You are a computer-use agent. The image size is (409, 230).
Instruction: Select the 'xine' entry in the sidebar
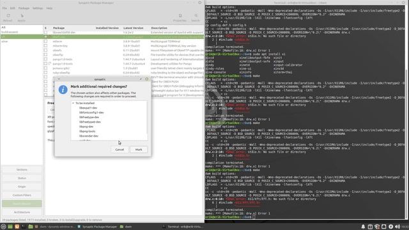pos(4,41)
